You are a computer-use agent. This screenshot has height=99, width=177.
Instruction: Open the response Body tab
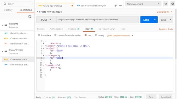pos(38,97)
